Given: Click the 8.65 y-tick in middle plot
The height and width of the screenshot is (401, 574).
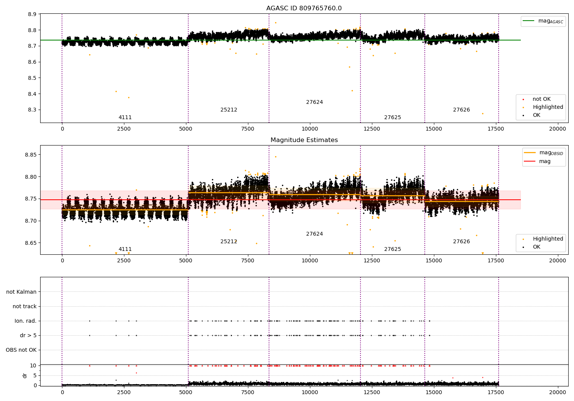Looking at the screenshot, I should (31, 243).
